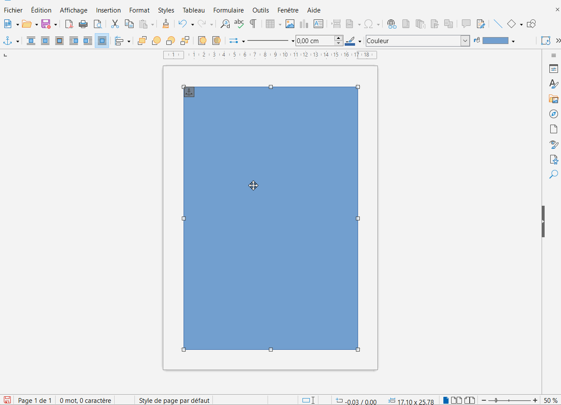Open the sidebar Styles panel icon
Viewport: 561px width, 405px height.
554,84
